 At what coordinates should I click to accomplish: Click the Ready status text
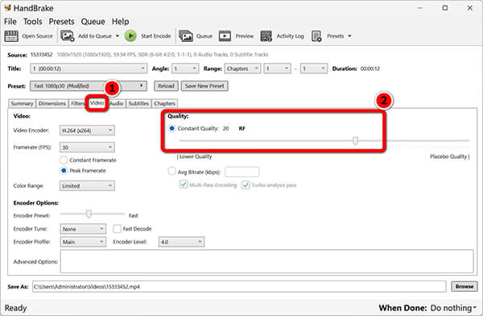click(15, 308)
